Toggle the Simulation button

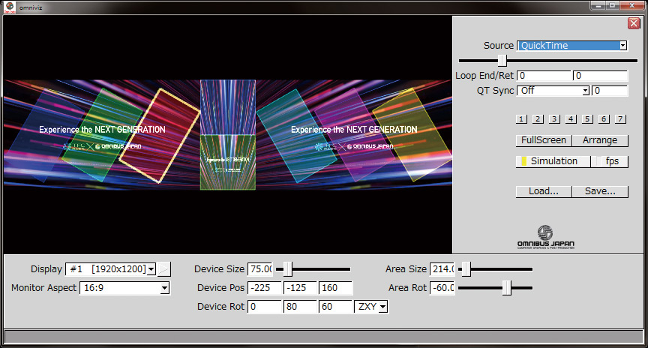tap(553, 161)
